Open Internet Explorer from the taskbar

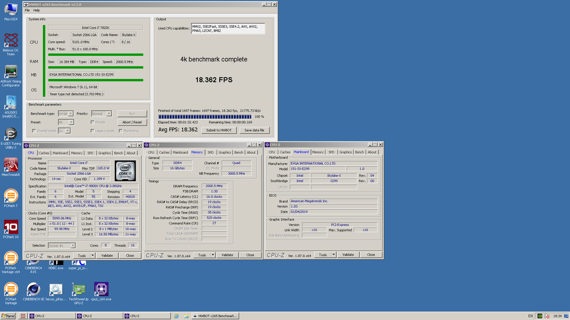click(x=176, y=316)
